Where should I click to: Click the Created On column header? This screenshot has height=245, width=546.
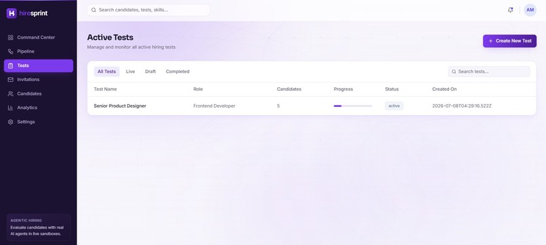coord(444,89)
